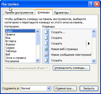Click the categories list scrollbar thumb

click(37, 39)
